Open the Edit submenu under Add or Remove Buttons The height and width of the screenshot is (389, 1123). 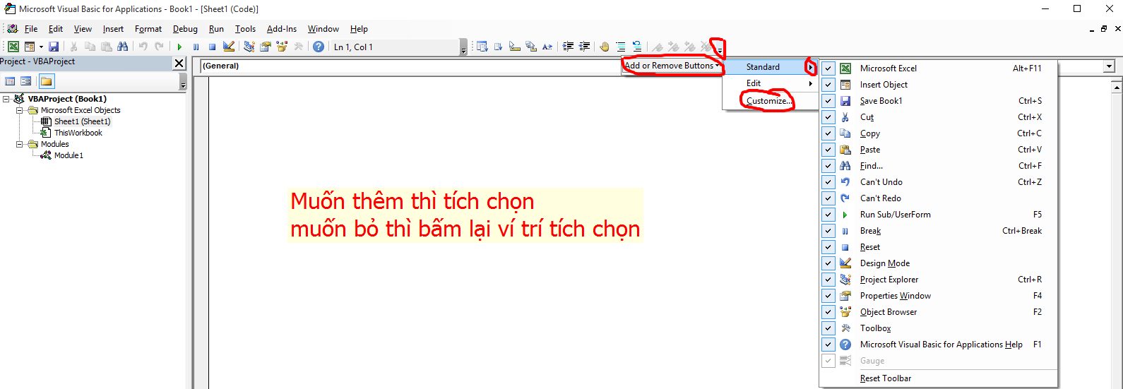click(770, 83)
